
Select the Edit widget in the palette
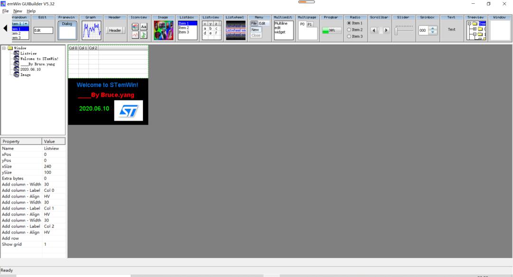[43, 28]
